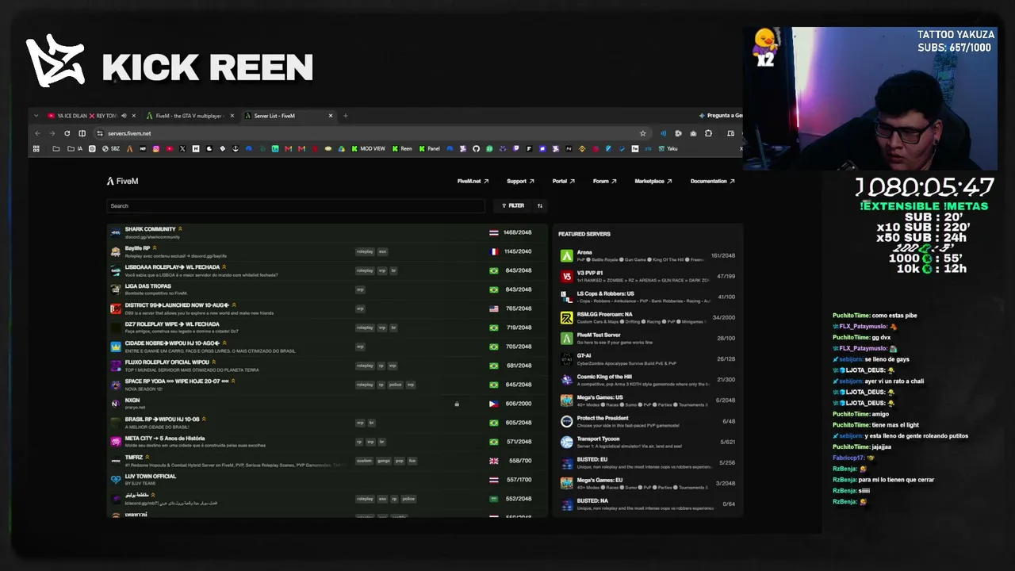Open the BUSTED: EU featured server
This screenshot has width=1015, height=571.
pos(648,462)
